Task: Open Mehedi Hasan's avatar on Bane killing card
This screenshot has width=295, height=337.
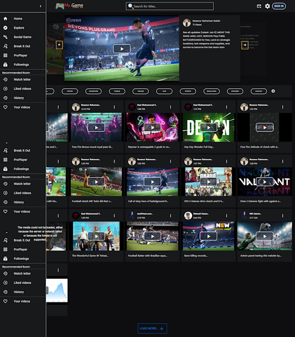Action: tap(188, 216)
